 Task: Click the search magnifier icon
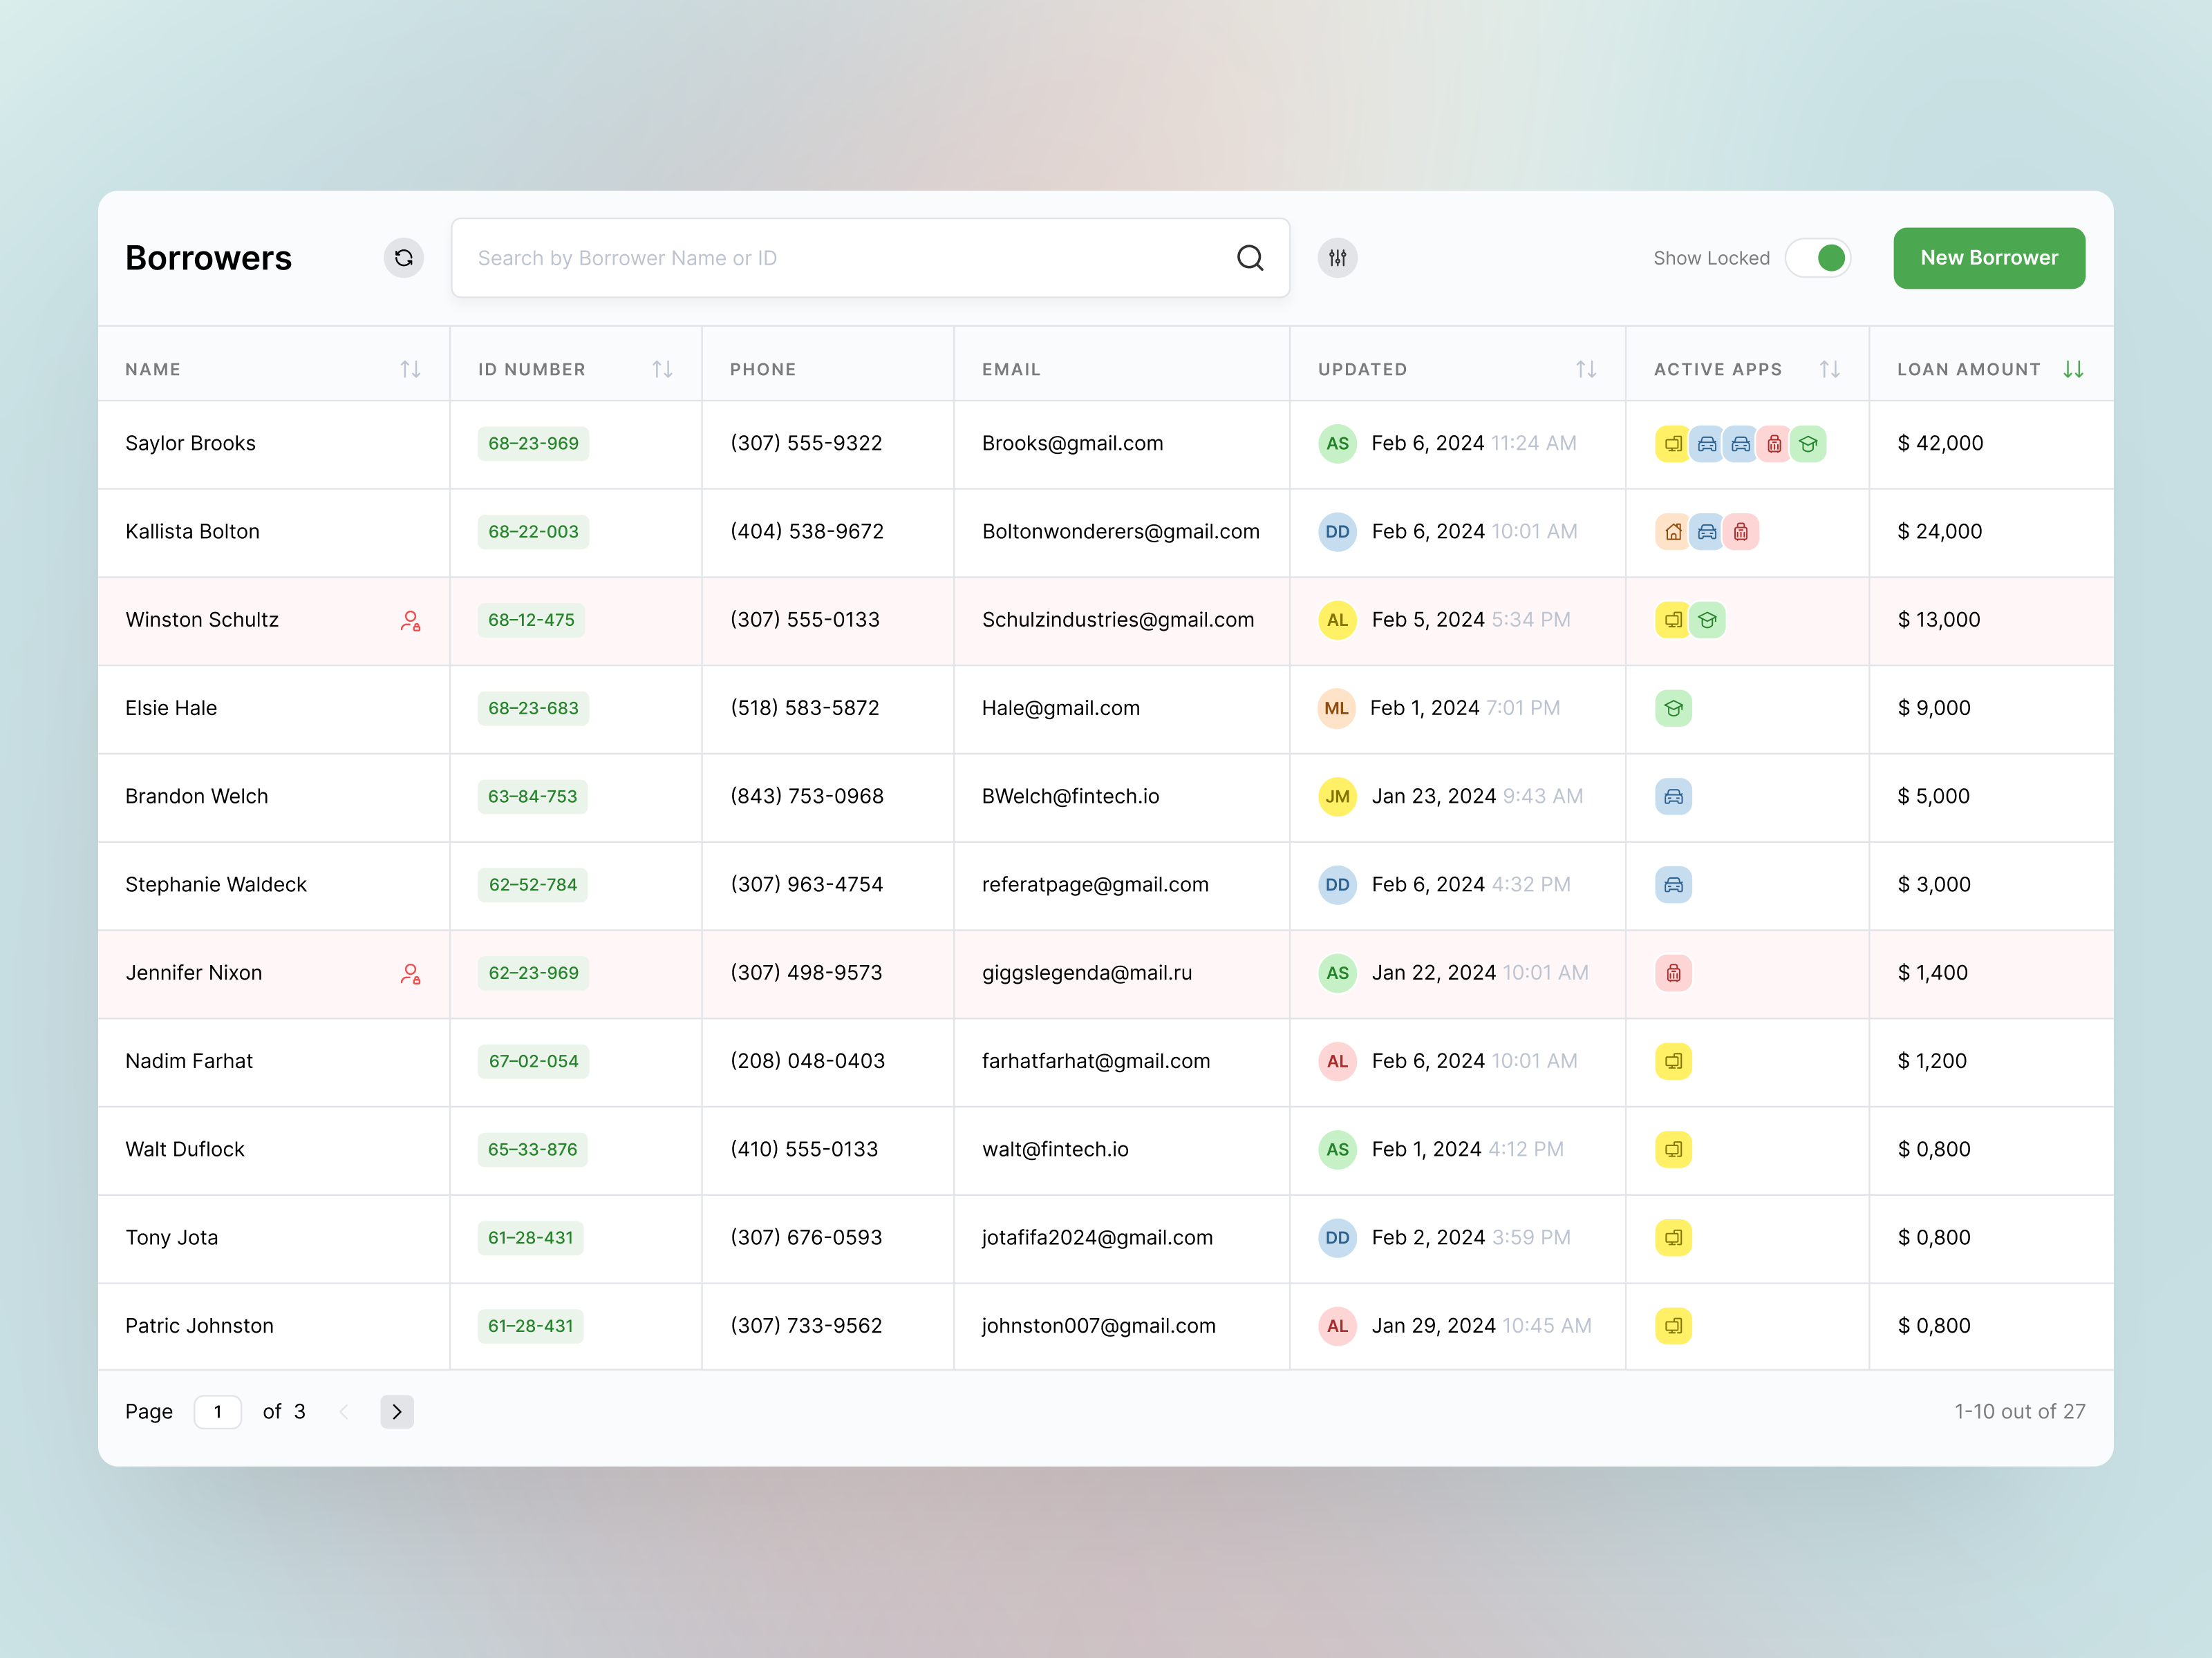click(1250, 258)
